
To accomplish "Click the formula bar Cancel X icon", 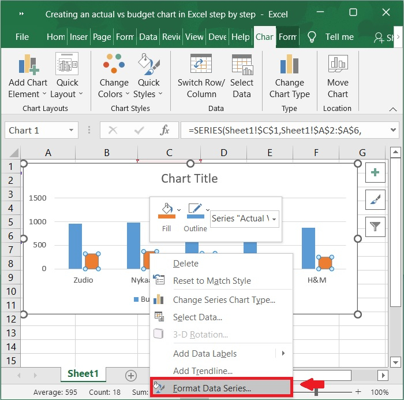I will click(x=113, y=130).
